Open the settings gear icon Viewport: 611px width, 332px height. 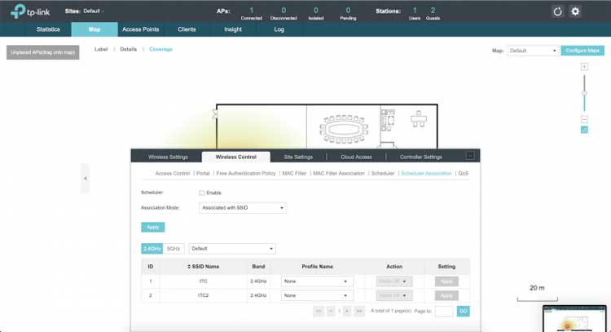(575, 11)
